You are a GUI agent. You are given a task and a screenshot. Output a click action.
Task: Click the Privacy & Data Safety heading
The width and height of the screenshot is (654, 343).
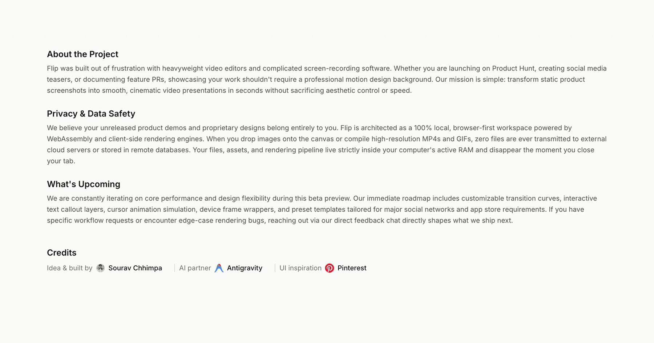click(x=91, y=114)
